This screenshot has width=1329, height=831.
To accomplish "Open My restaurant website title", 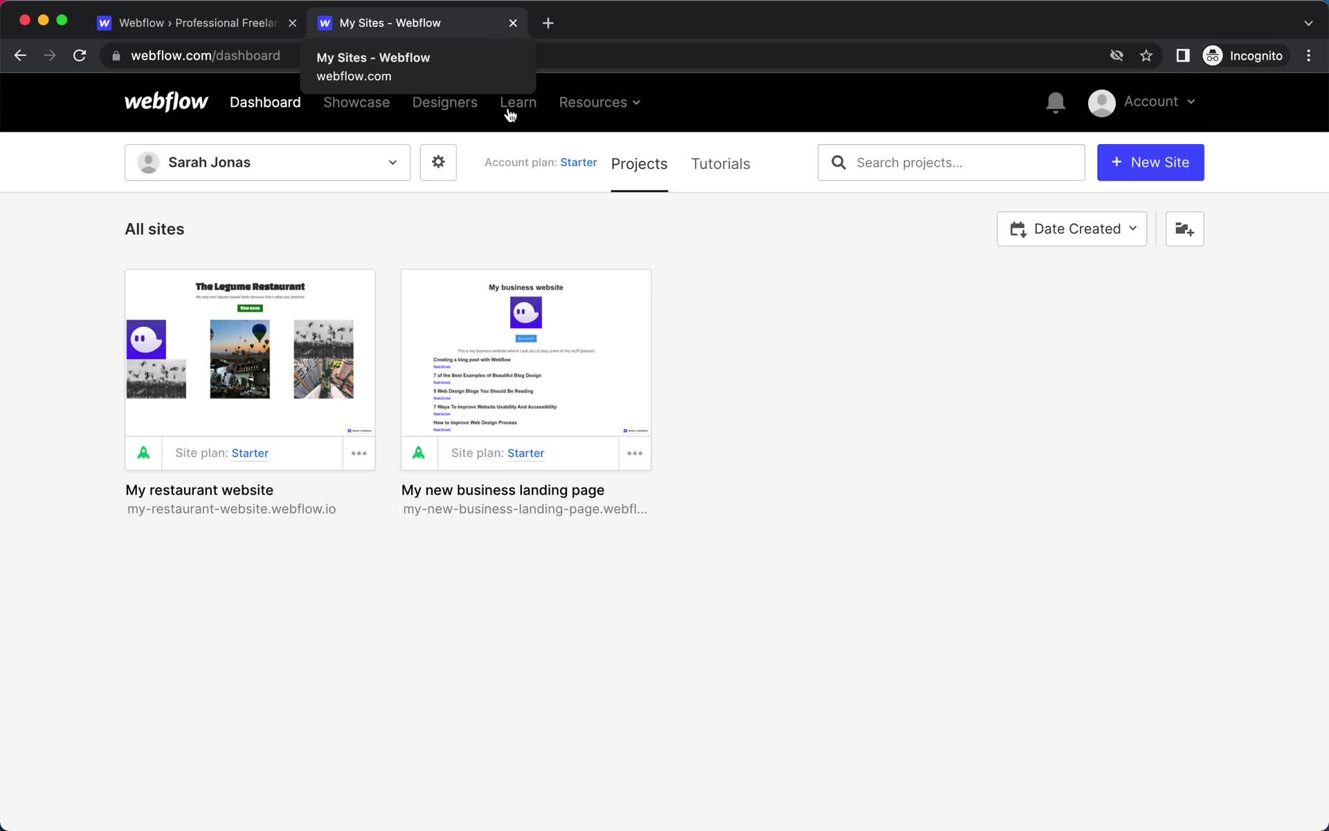I will coord(199,490).
